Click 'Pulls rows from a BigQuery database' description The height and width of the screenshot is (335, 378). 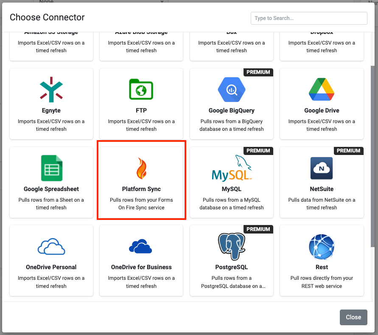point(232,125)
